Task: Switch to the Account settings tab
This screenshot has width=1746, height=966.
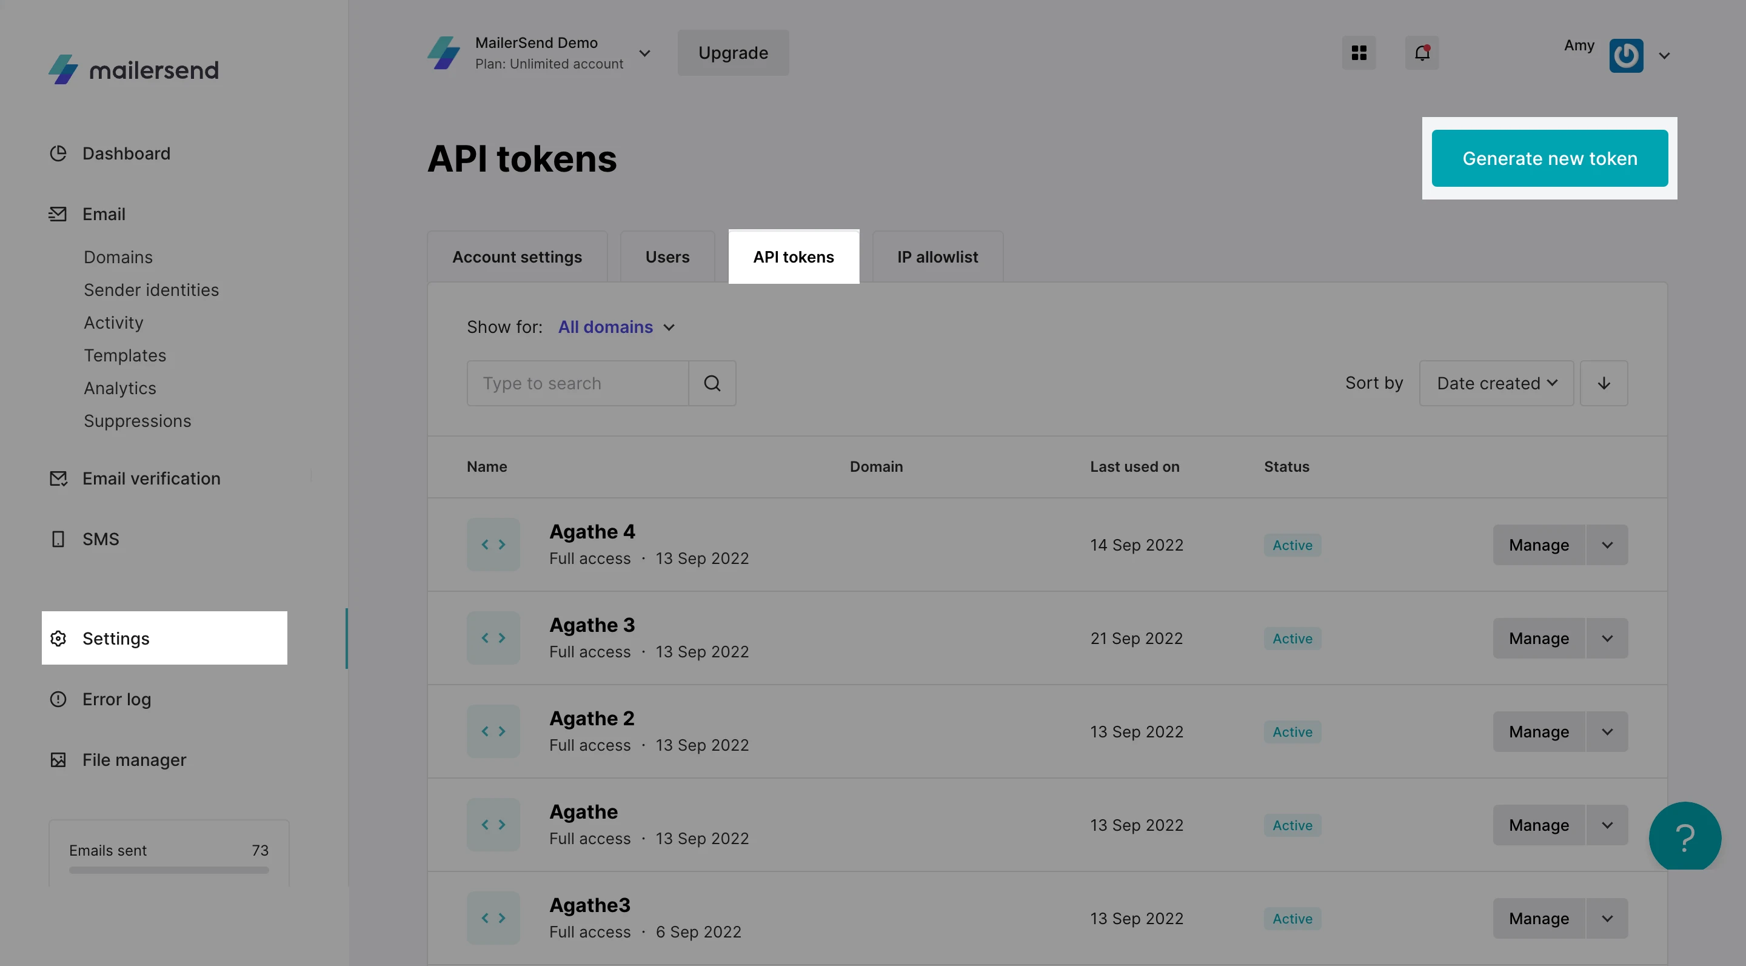Action: coord(517,258)
